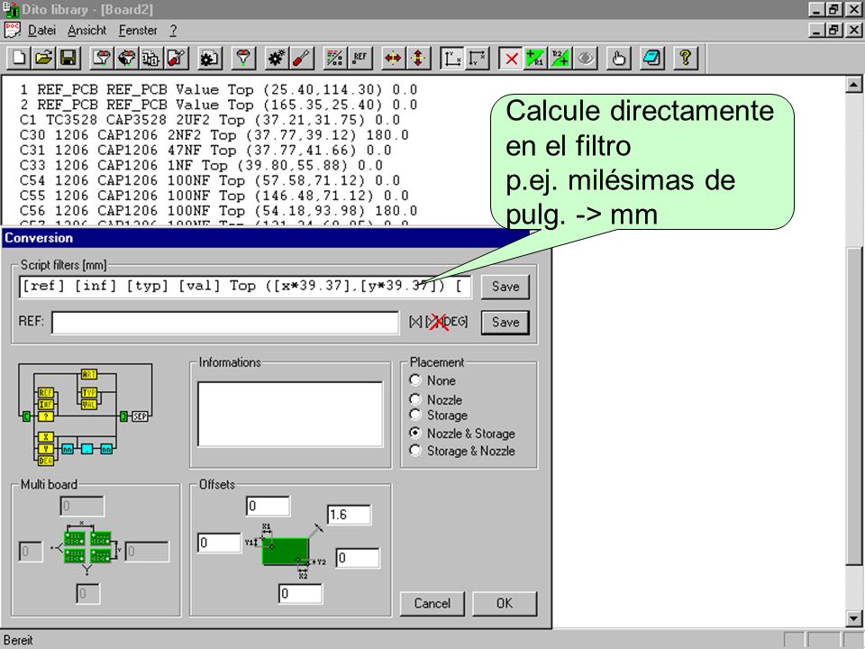Click the row starting with C56 1206
Image resolution: width=865 pixels, height=649 pixels.
(x=218, y=211)
